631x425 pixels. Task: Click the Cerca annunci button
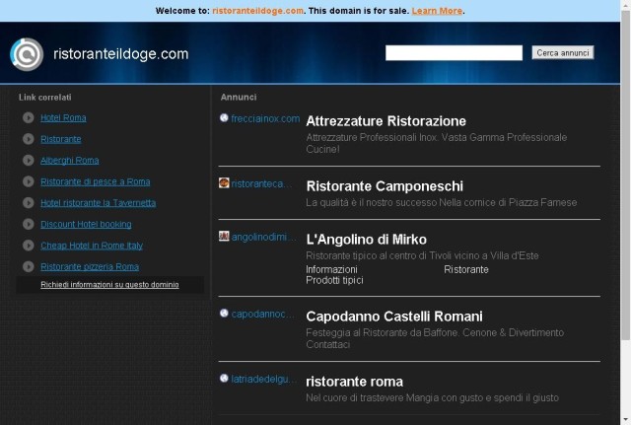tap(563, 52)
